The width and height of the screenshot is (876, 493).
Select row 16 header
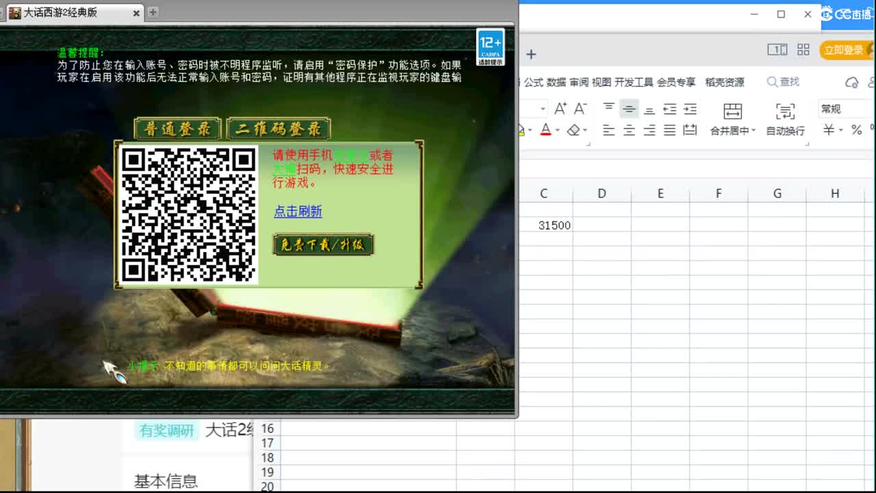pos(267,429)
